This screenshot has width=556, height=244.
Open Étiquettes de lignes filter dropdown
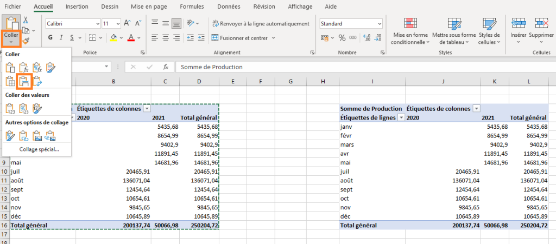[401, 118]
